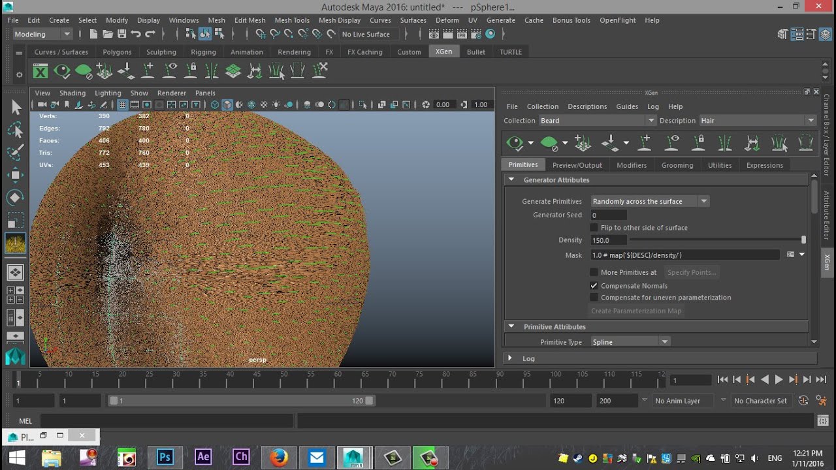Activate the Select arrow tool in toolbox
The image size is (836, 470).
[x=16, y=107]
